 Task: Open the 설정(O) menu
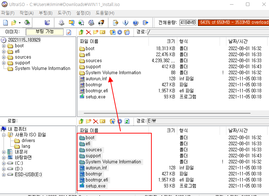pyautogui.click(x=84, y=13)
